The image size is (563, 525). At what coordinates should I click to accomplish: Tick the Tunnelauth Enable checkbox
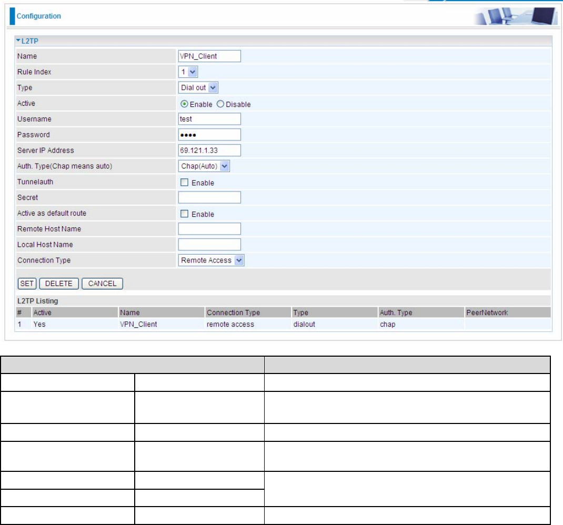(x=184, y=183)
